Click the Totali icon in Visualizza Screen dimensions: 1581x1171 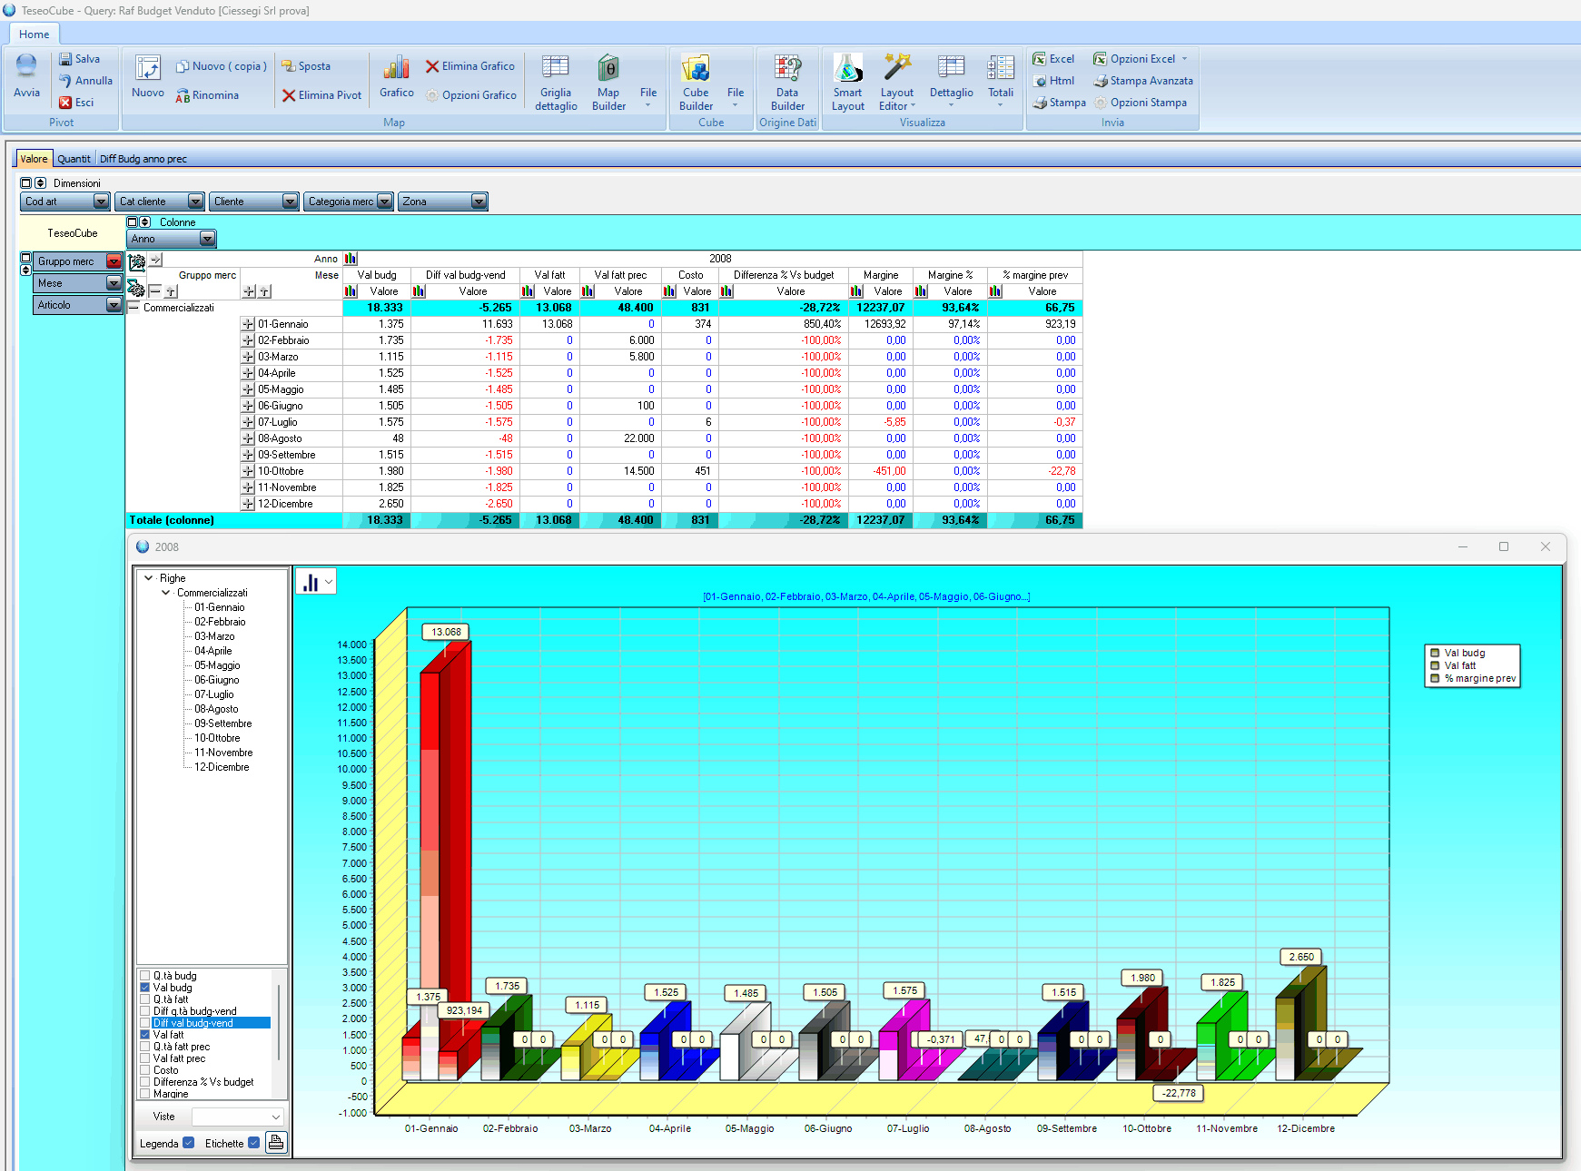pyautogui.click(x=1001, y=67)
